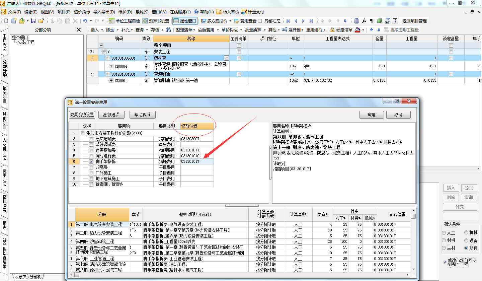
Task: Open 预算书设置 settings
Action: (156, 21)
